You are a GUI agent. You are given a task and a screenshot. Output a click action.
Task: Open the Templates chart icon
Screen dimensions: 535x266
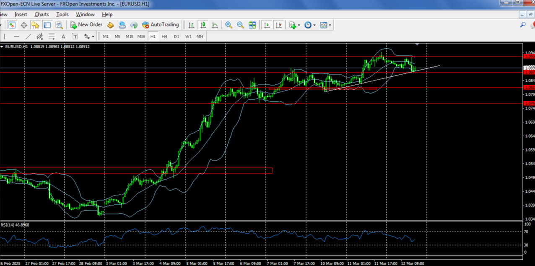(x=323, y=25)
